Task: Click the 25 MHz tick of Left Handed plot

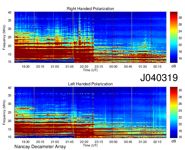Action: pyautogui.click(x=10, y=112)
